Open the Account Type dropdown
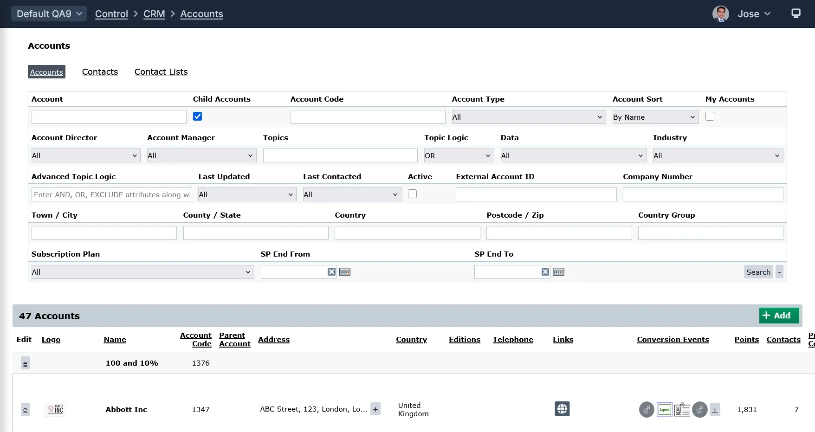815x432 pixels. (x=529, y=117)
